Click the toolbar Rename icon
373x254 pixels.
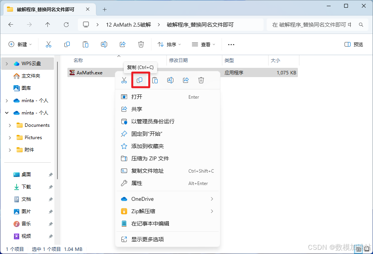coord(104,44)
